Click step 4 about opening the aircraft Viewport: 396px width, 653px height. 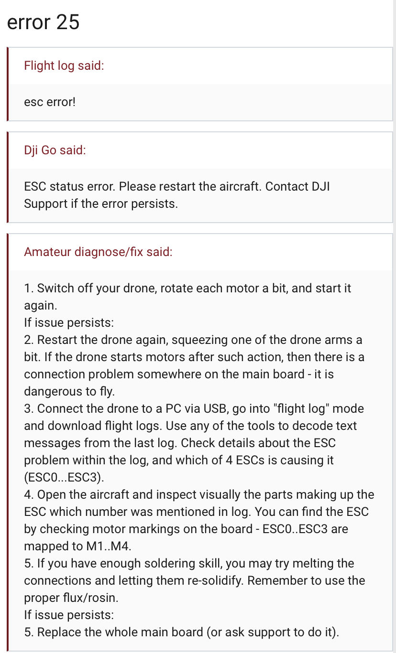coord(199,520)
